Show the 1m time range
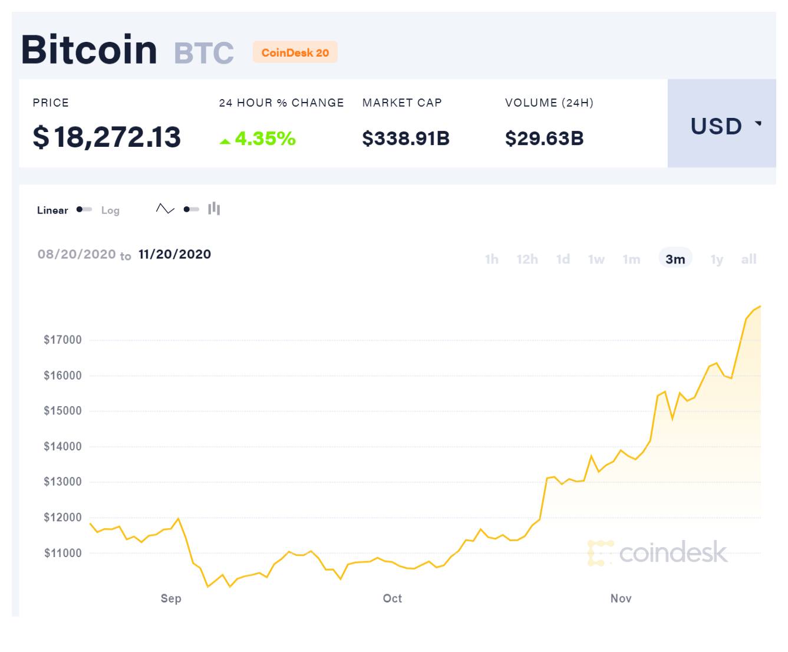Viewport: 788px width, 652px height. point(631,259)
